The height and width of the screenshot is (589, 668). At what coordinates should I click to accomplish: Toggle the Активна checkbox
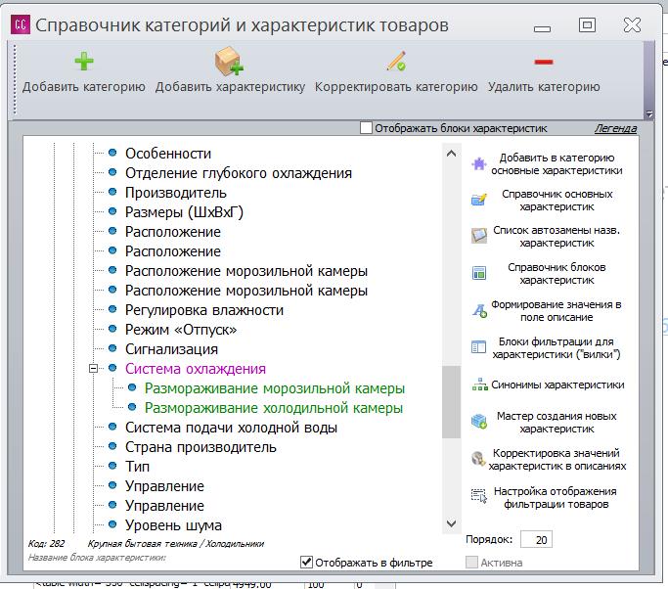pos(471,563)
